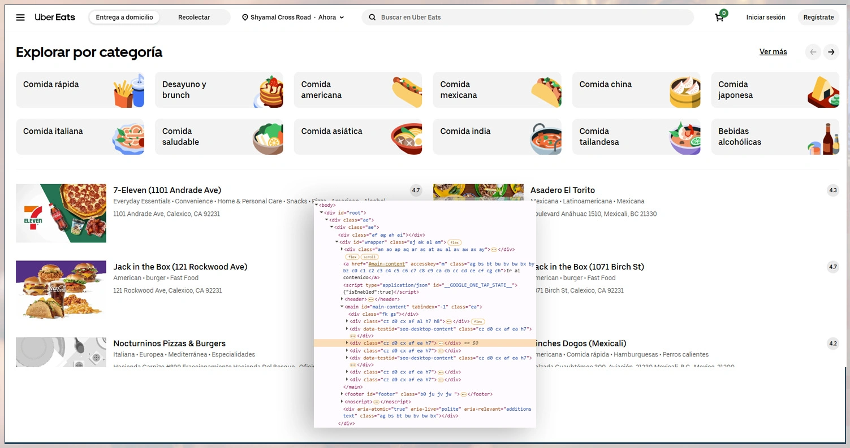Collapse the main id="main-content" node
Viewport: 850px width, 448px height.
tap(342, 307)
